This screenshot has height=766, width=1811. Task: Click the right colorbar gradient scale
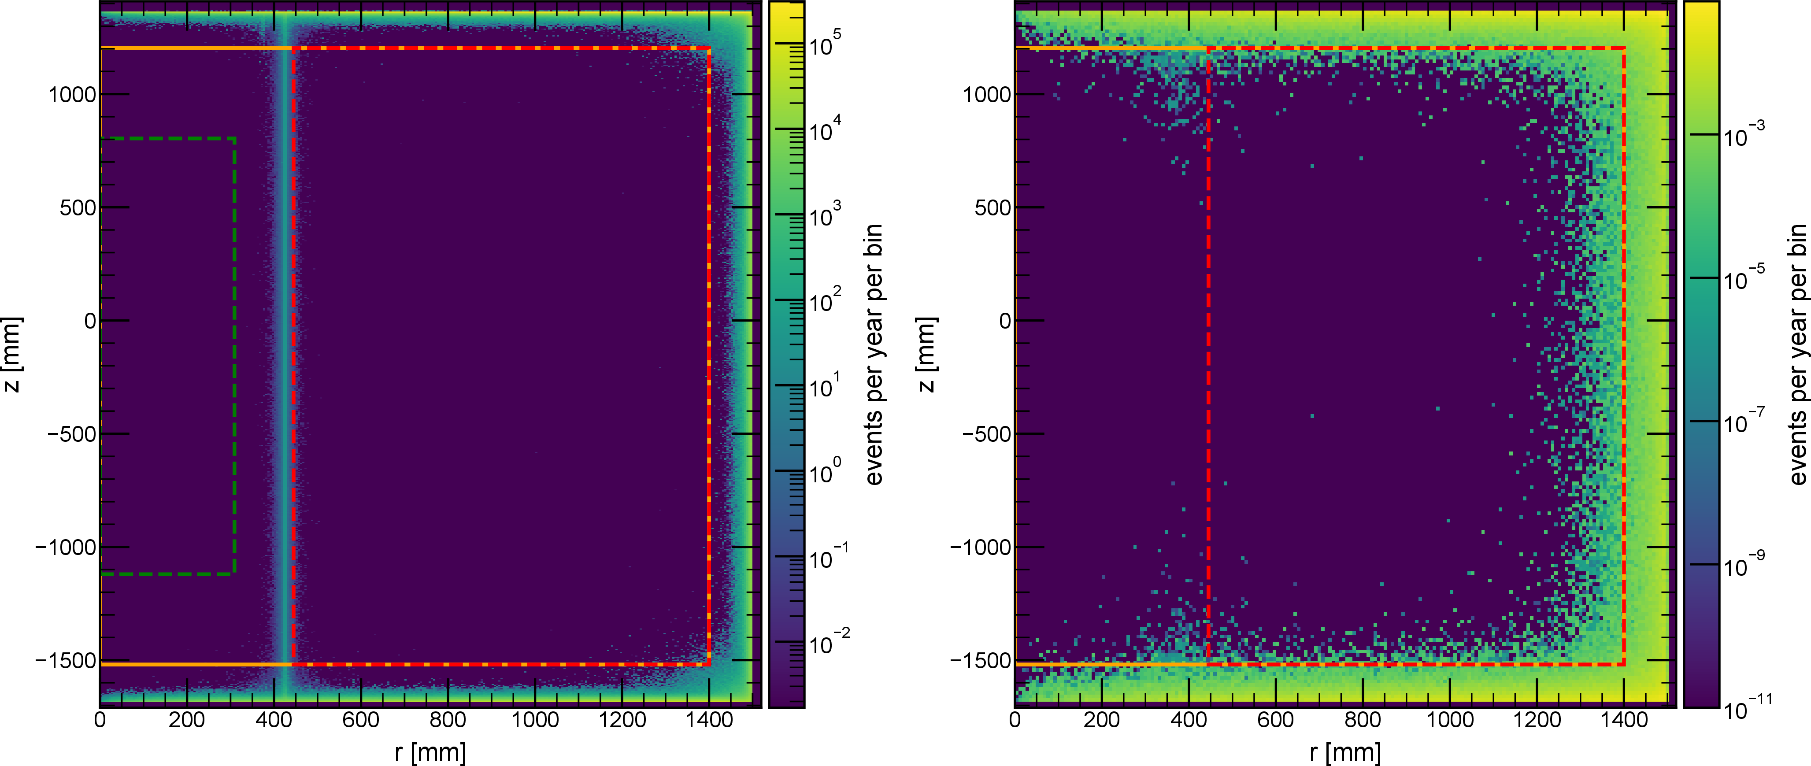(1701, 354)
